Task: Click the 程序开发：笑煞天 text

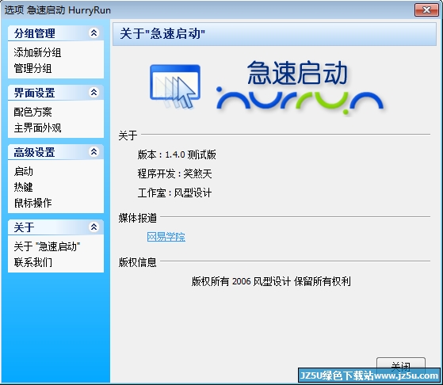Action: point(174,173)
